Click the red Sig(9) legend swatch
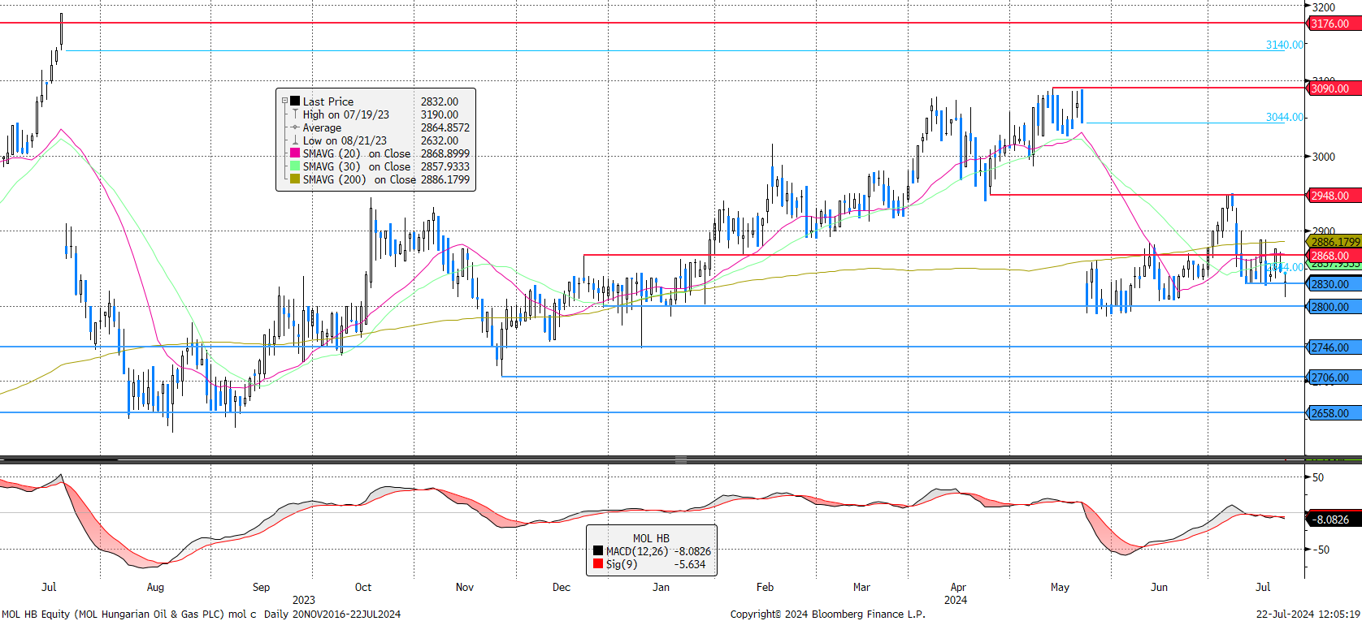 point(598,564)
